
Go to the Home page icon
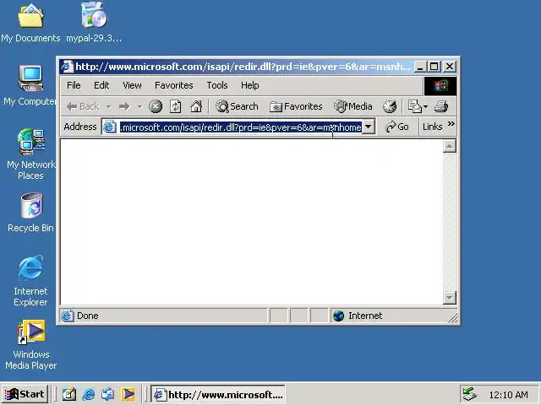(x=196, y=106)
